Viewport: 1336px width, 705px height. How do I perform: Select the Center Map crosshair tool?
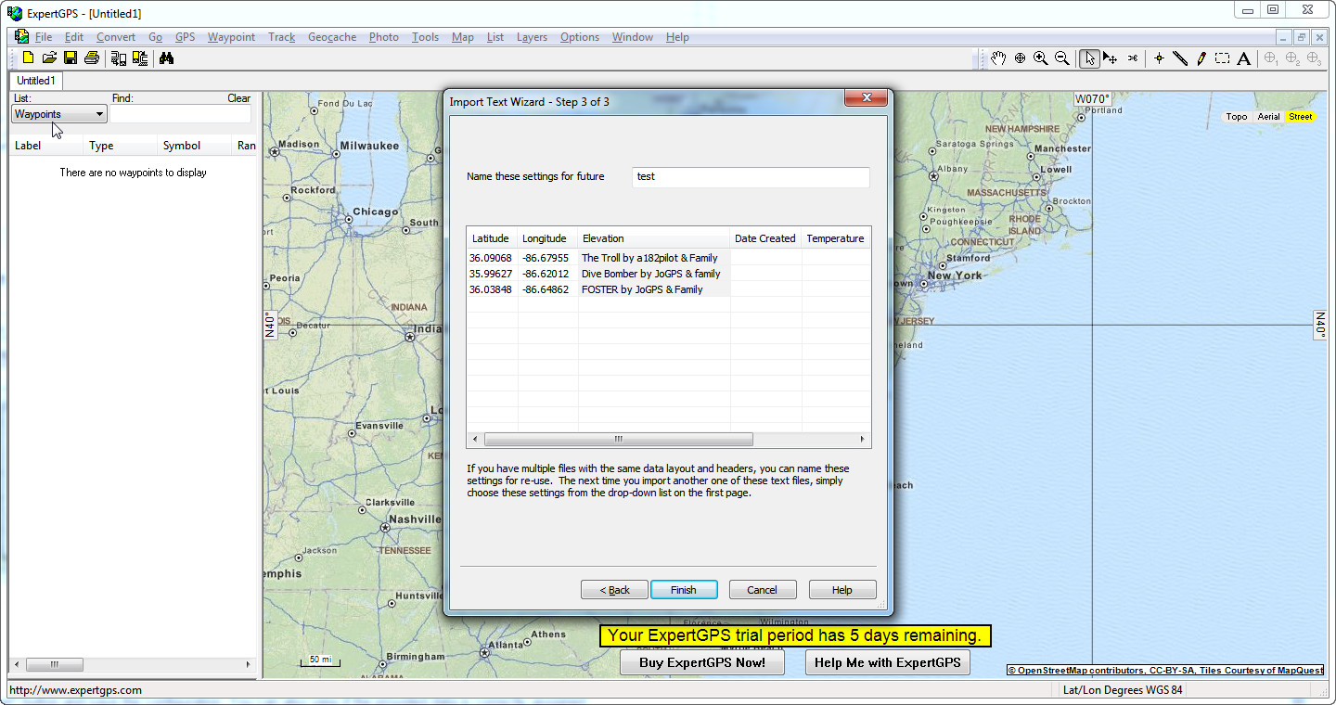(x=1020, y=58)
